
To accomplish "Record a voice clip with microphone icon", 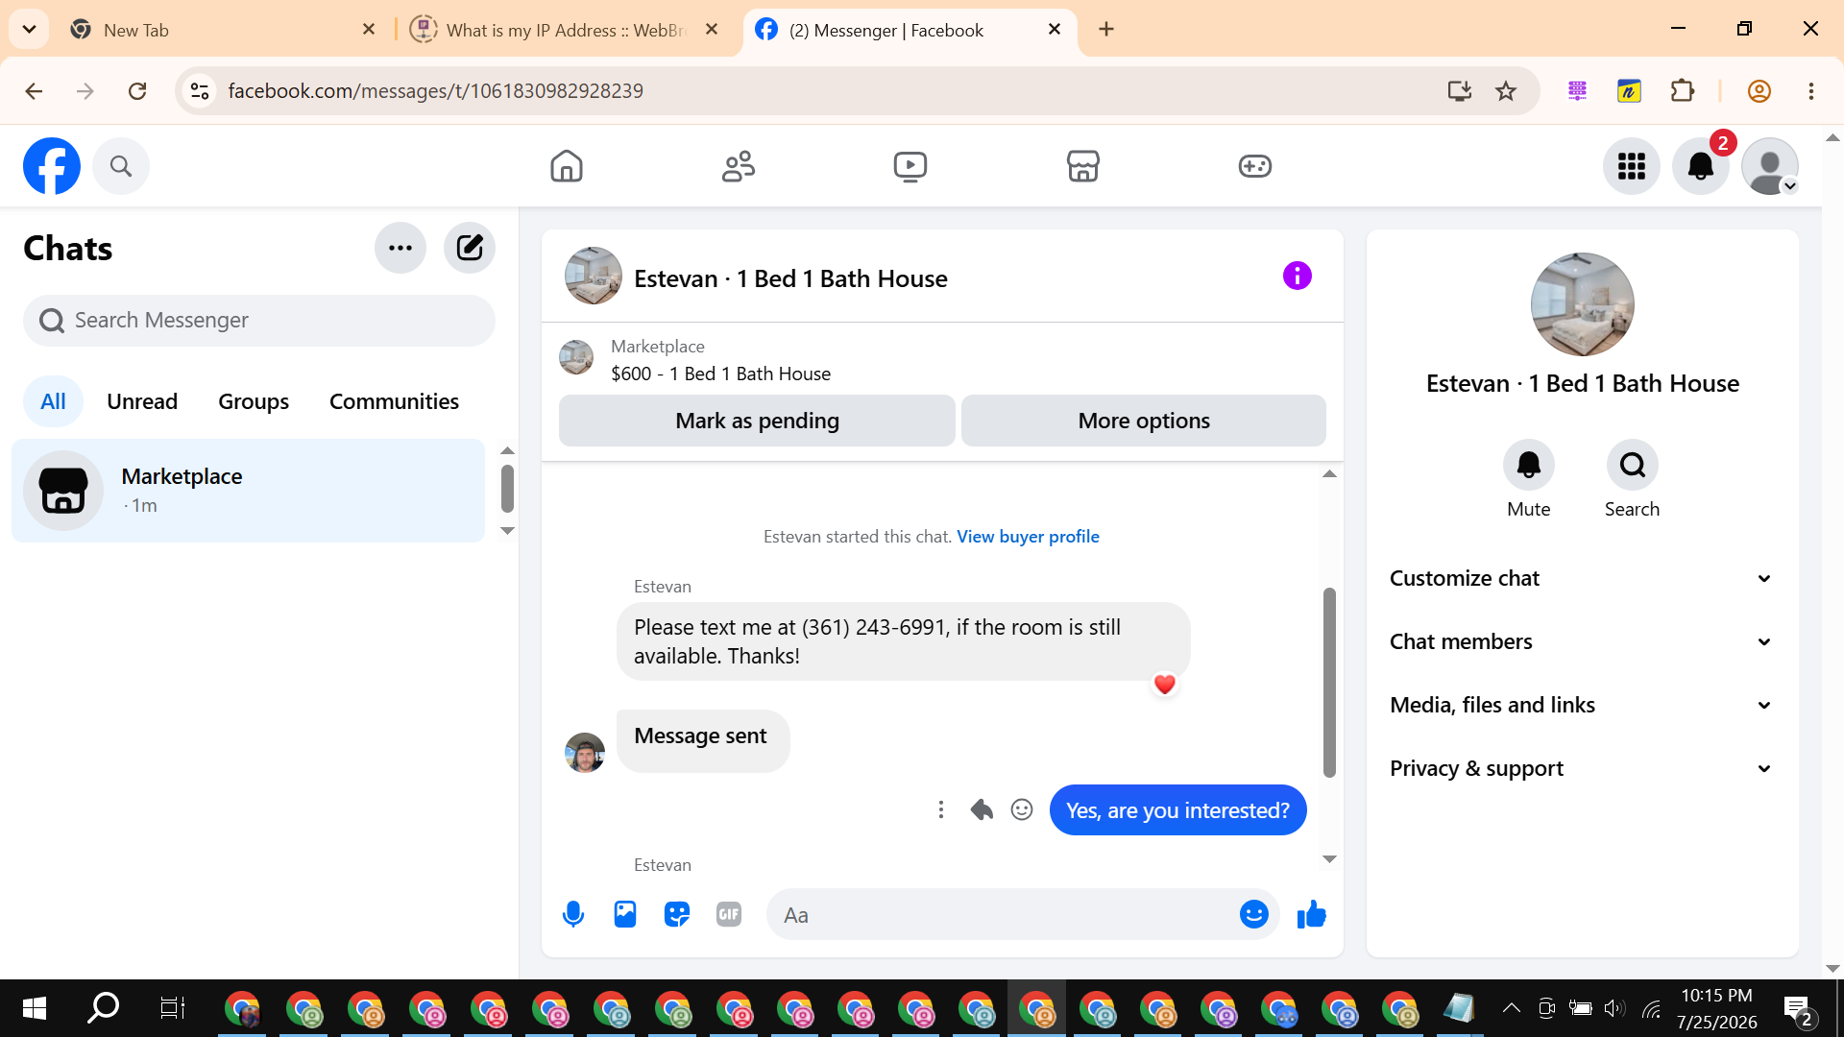I will pyautogui.click(x=573, y=915).
